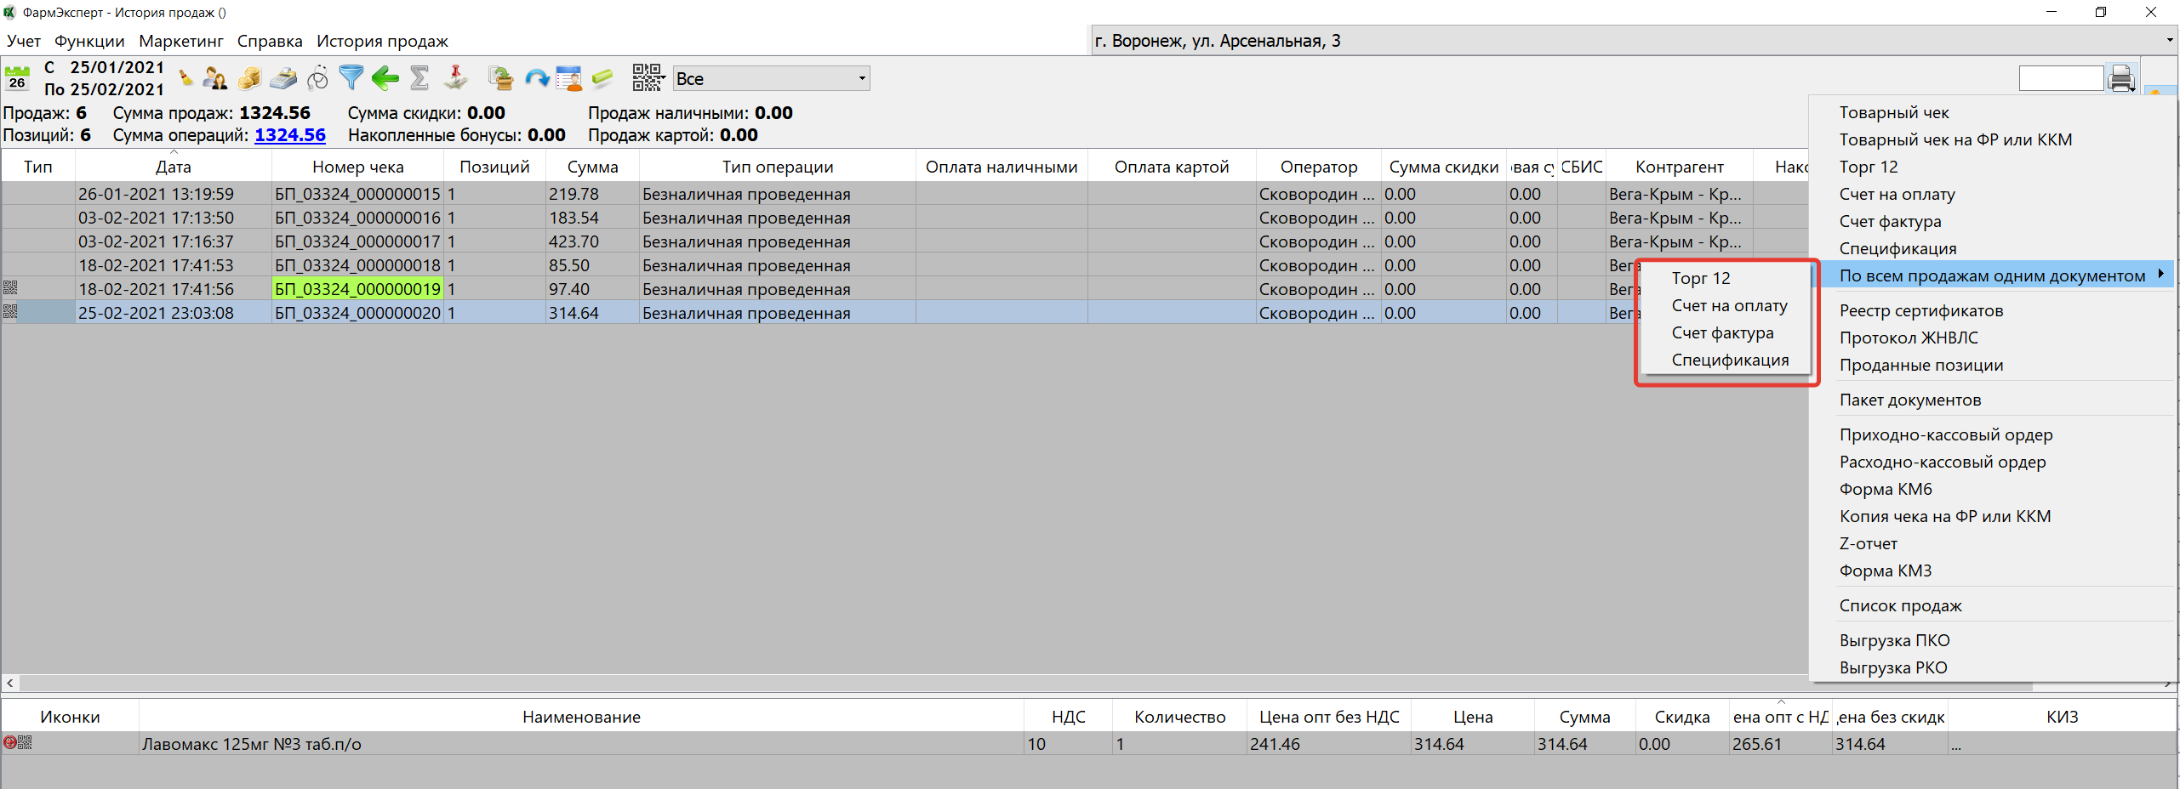
Task: Open the calendar date range picker
Action: (x=17, y=78)
